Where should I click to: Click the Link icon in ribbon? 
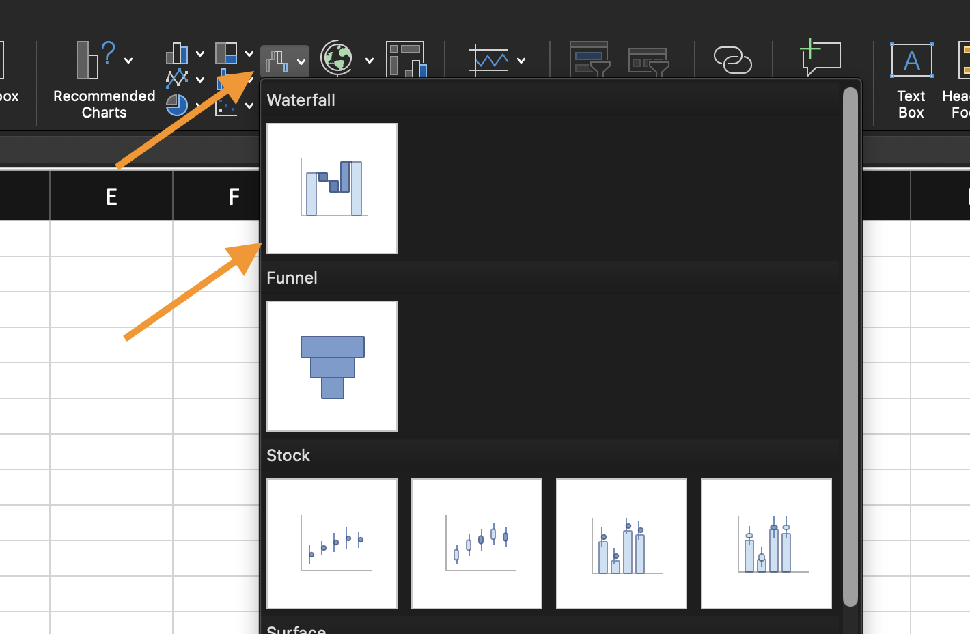(x=732, y=60)
